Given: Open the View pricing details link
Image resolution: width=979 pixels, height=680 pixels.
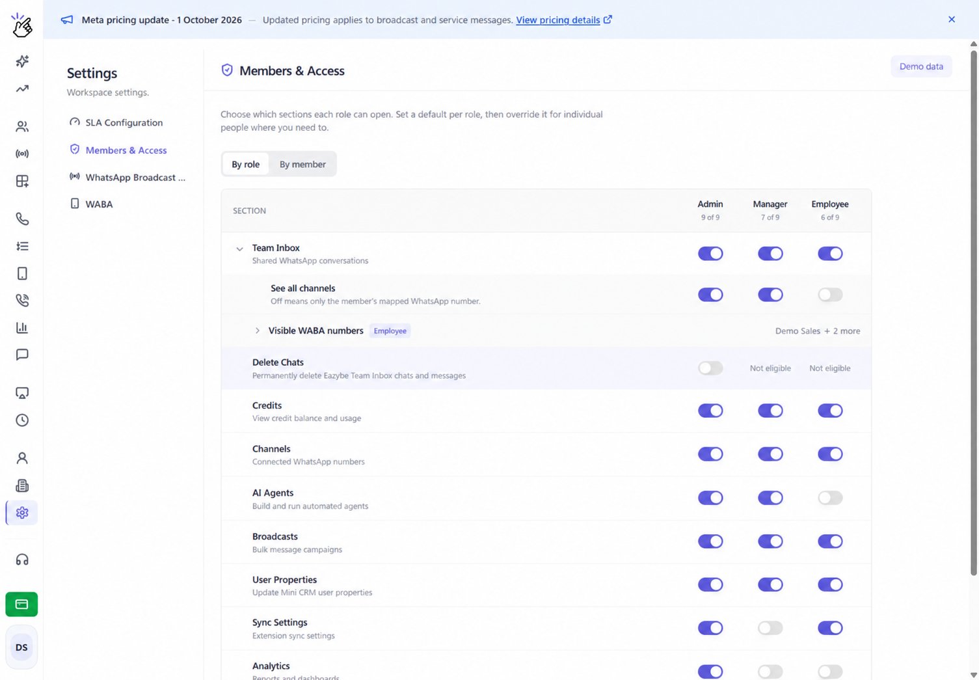Looking at the screenshot, I should [564, 20].
